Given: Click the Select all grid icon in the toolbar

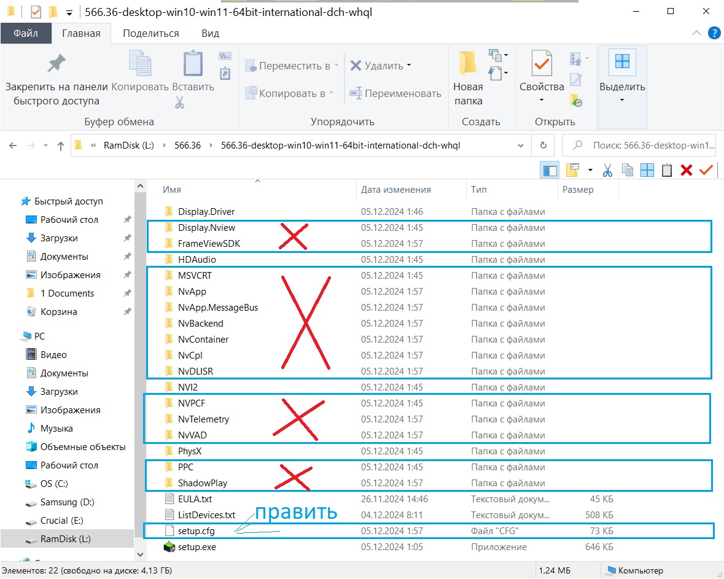Looking at the screenshot, I should pyautogui.click(x=647, y=170).
